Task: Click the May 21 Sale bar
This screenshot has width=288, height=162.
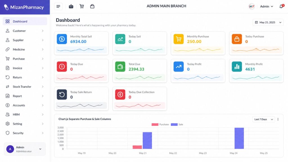Action: (147, 141)
